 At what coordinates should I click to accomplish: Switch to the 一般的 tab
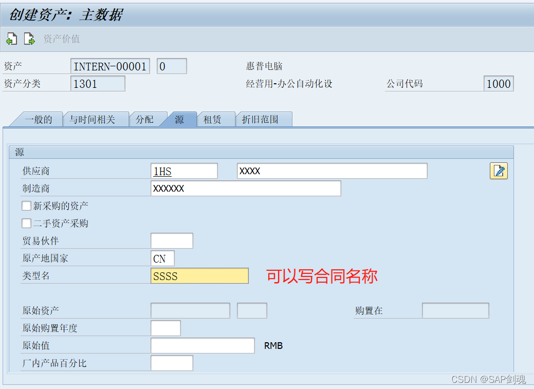(38, 120)
